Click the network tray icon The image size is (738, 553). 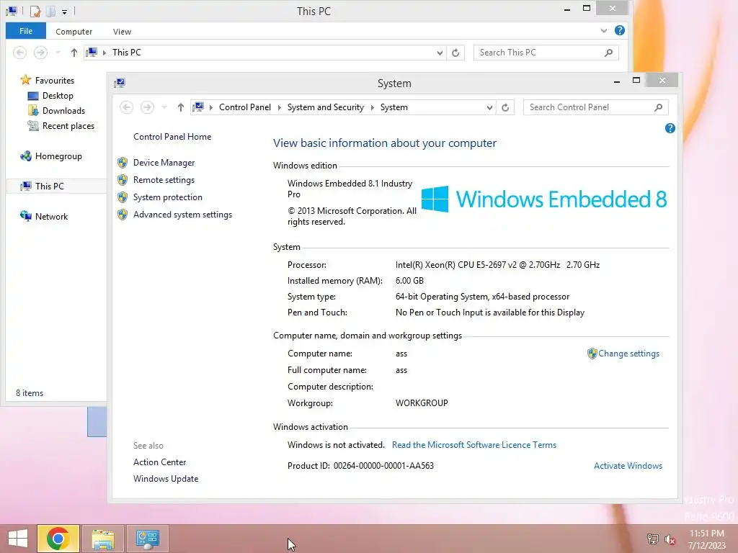tap(652, 539)
